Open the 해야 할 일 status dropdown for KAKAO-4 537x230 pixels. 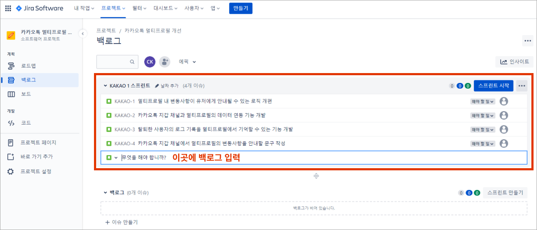pyautogui.click(x=483, y=143)
